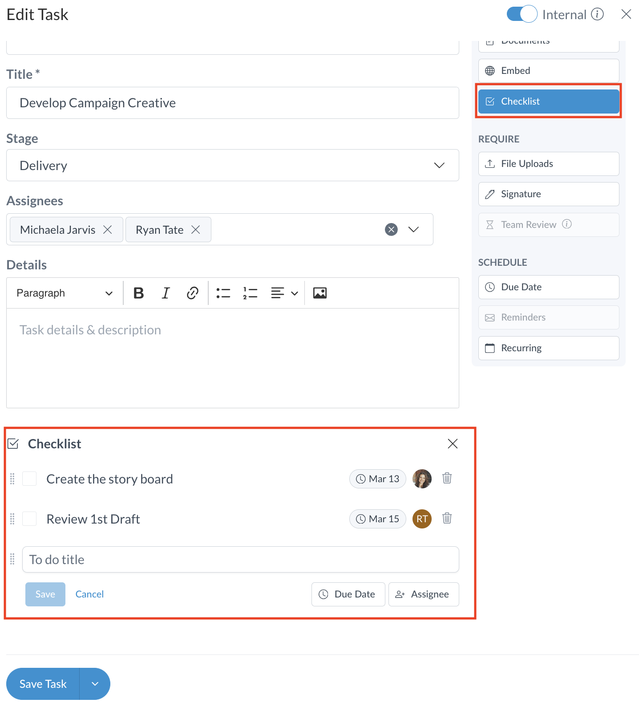
Task: Apply italic formatting in Details toolbar
Action: (166, 293)
